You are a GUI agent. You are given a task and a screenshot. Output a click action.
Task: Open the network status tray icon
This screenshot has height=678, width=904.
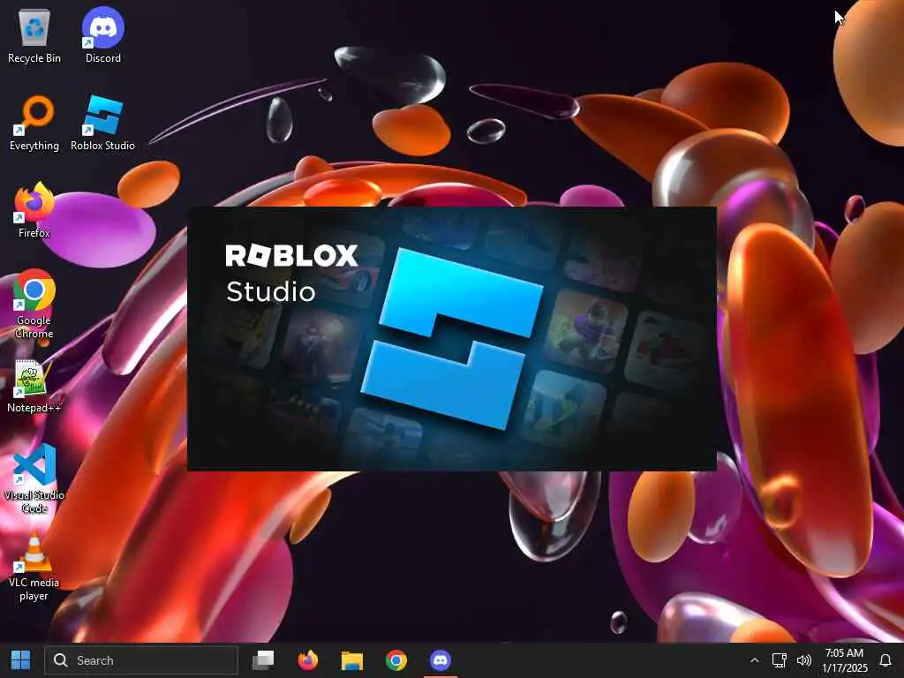779,660
